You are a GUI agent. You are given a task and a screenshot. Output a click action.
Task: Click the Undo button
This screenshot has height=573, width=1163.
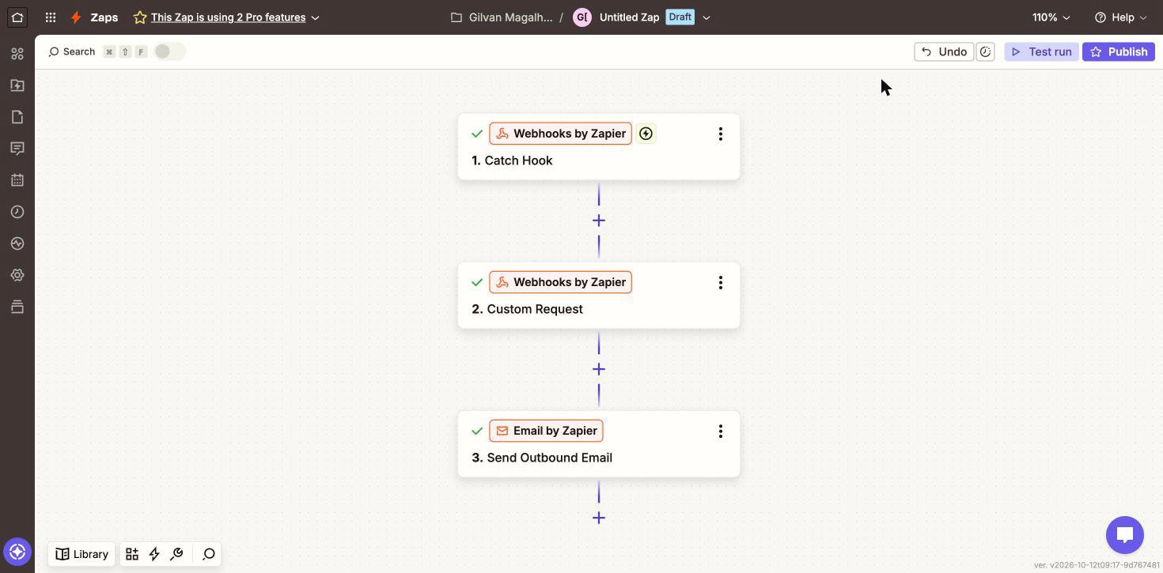click(x=944, y=51)
